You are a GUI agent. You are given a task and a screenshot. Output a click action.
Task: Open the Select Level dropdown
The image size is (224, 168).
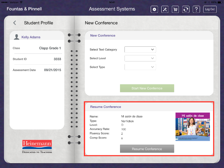coord(140,58)
